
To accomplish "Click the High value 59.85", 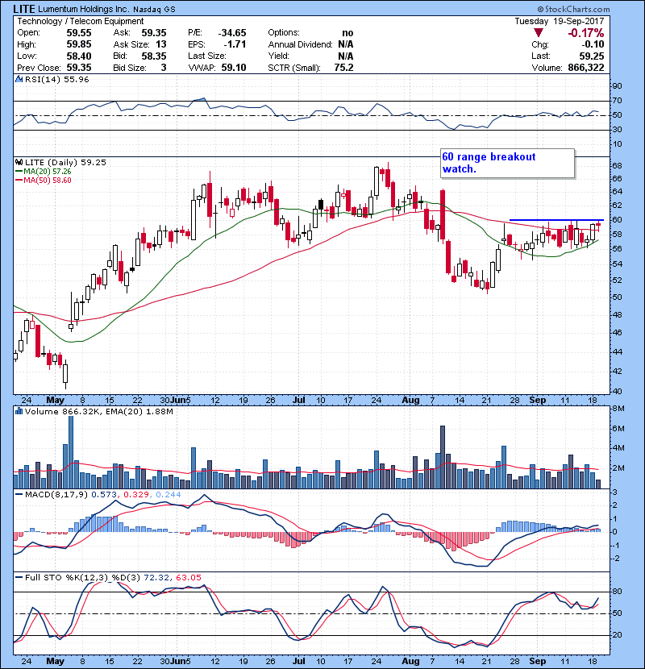I will (x=79, y=44).
